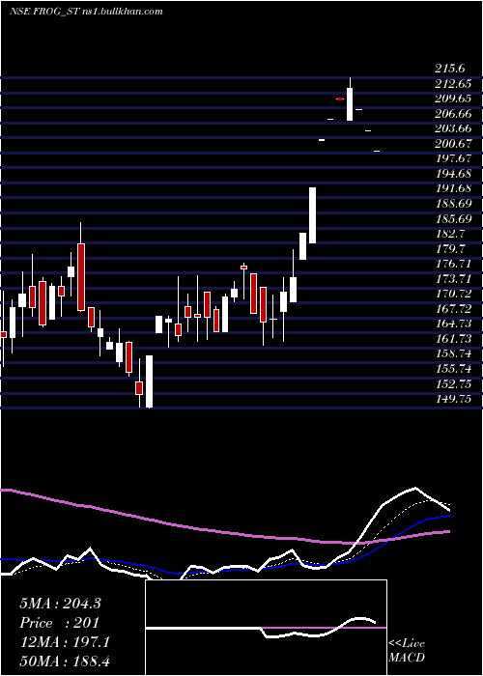This screenshot has width=483, height=676.
Task: Select the 158.74 axis value
Action: click(x=453, y=354)
